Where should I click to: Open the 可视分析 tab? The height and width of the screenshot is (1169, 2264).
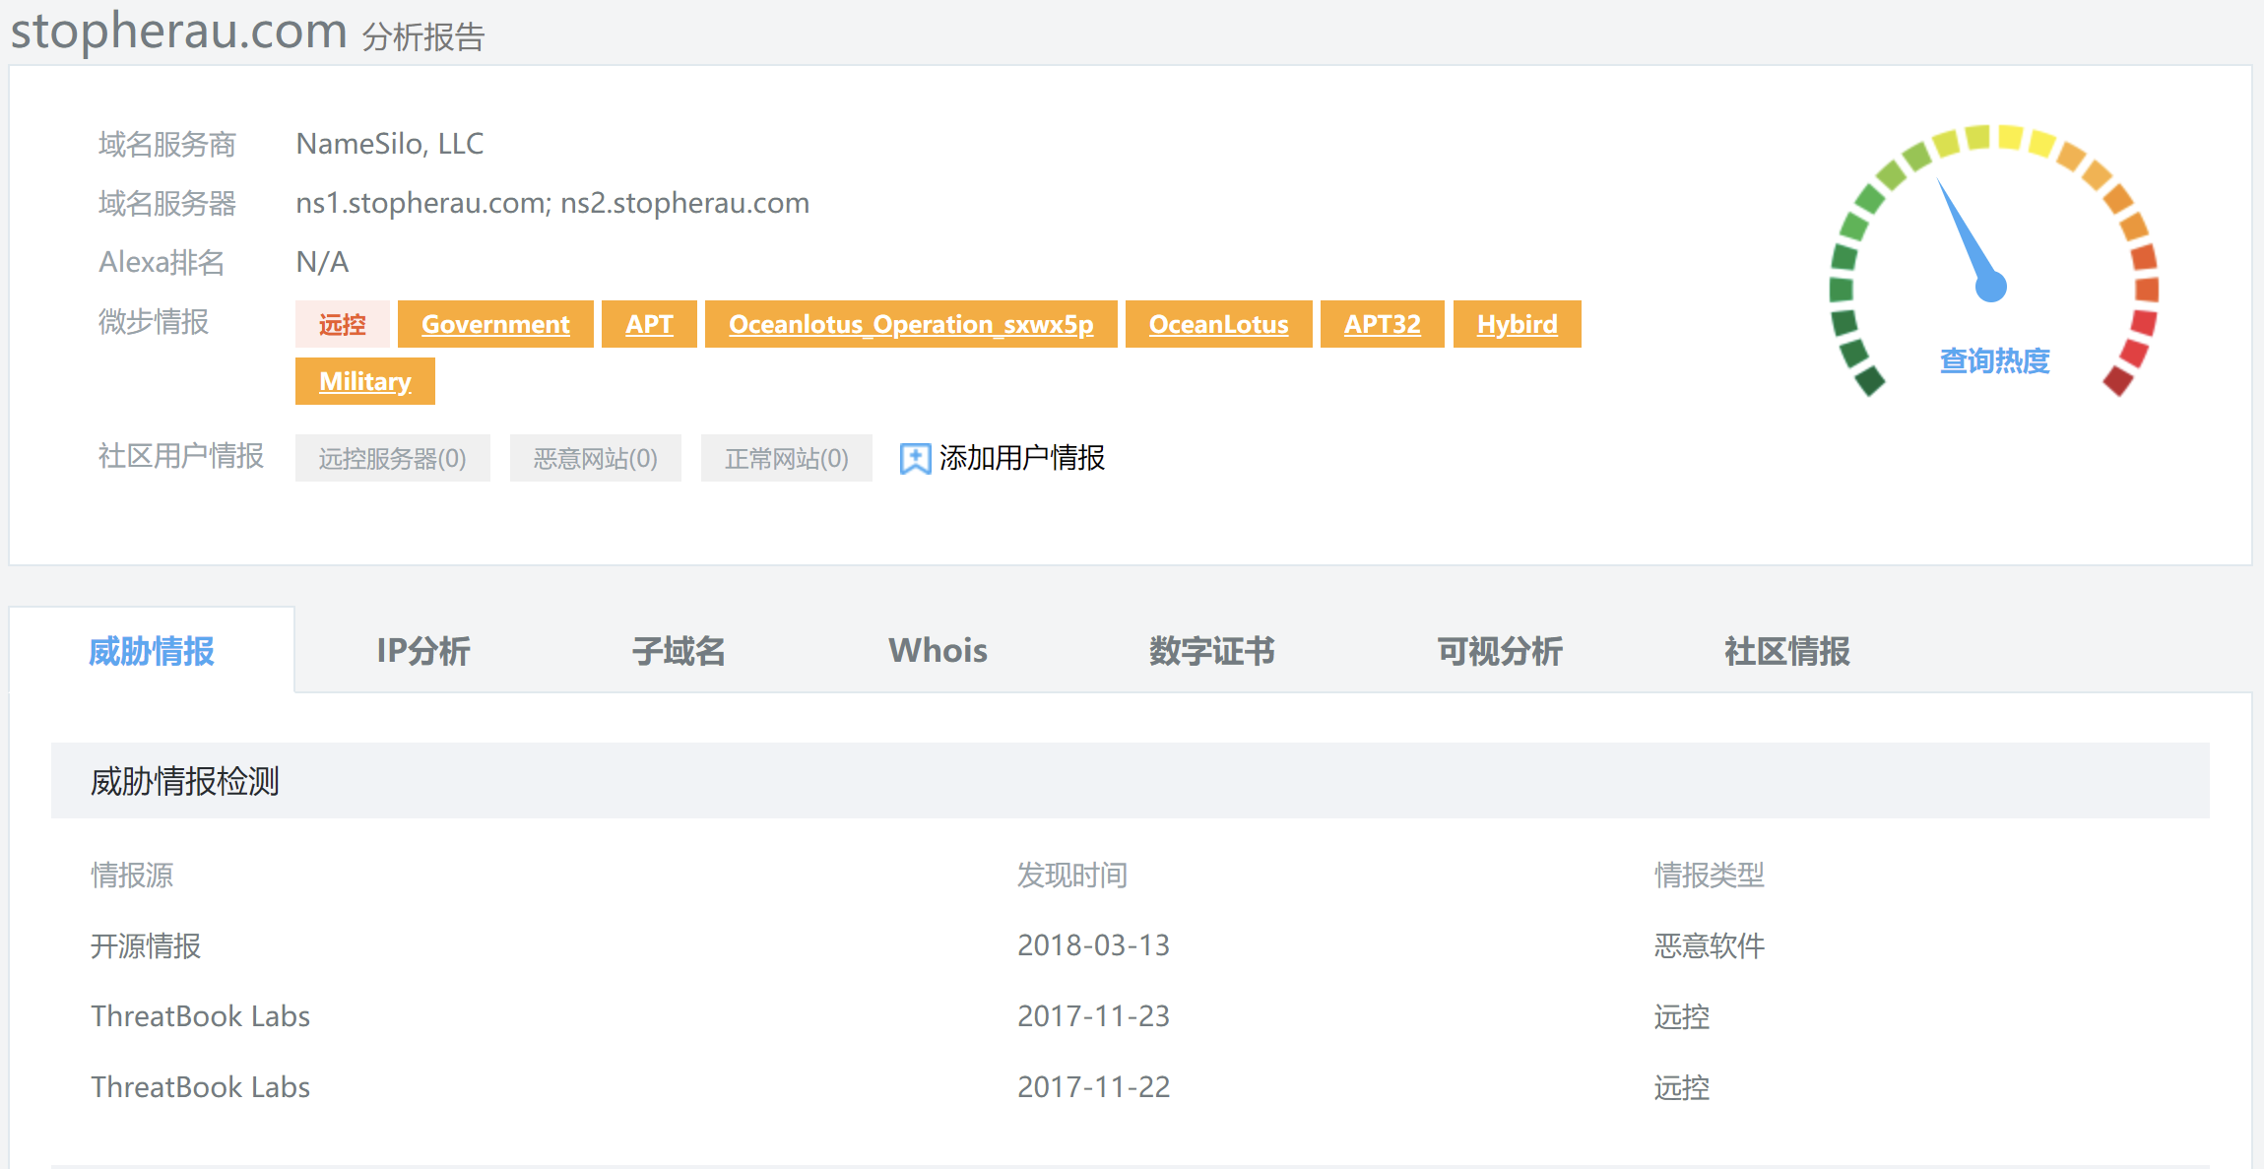tap(1500, 651)
